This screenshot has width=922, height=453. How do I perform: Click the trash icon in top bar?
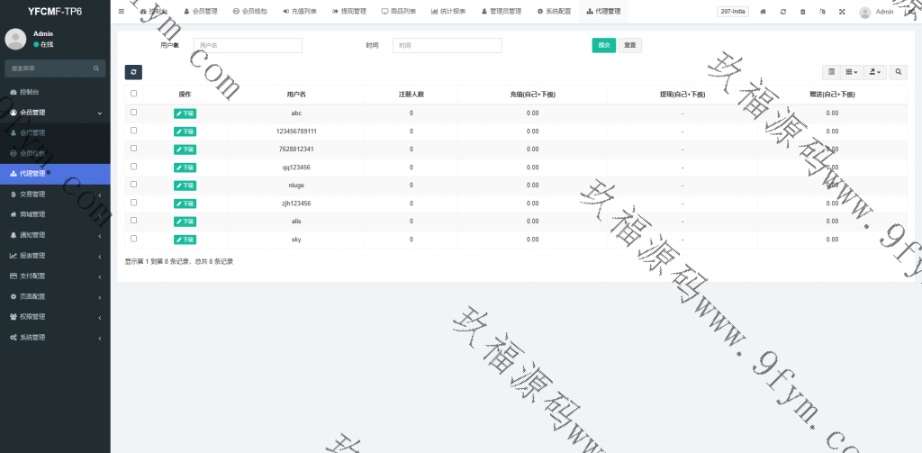tap(802, 12)
